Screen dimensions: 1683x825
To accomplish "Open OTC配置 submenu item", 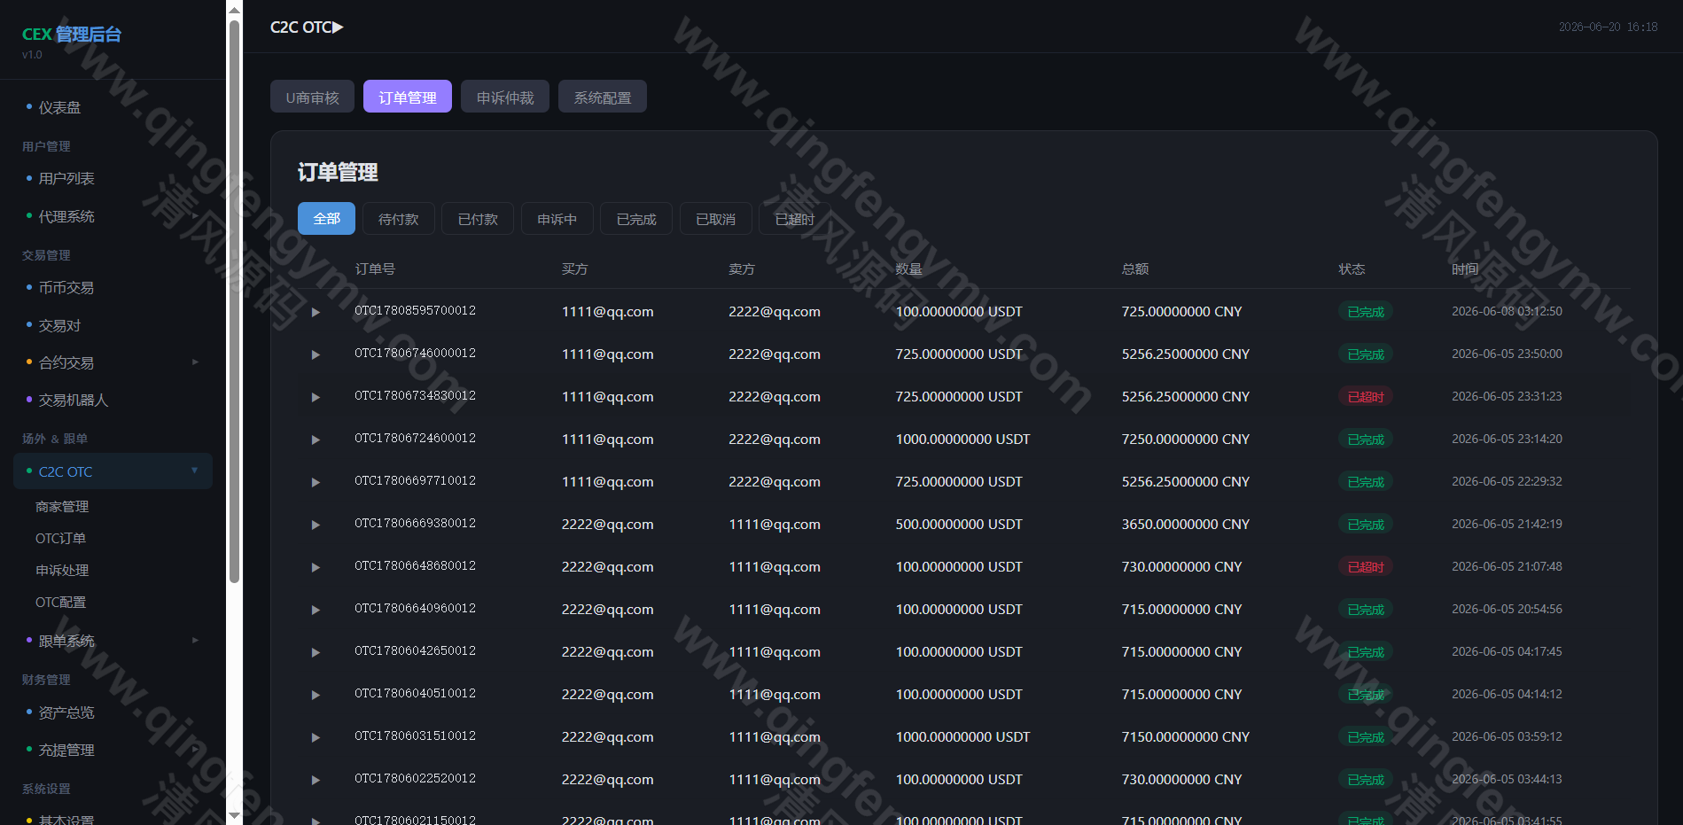I will [60, 603].
